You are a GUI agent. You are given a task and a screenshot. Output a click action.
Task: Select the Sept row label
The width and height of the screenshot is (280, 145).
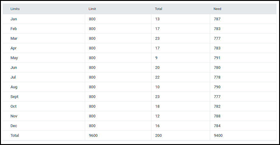pos(14,97)
